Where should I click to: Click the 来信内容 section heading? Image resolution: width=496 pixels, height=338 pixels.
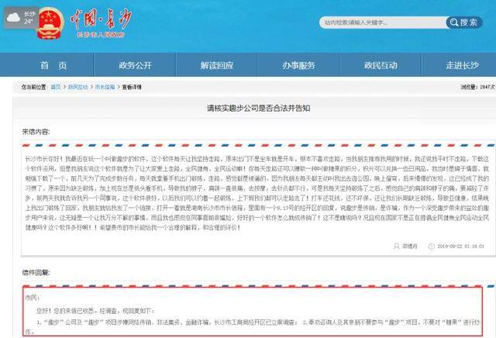(x=36, y=132)
